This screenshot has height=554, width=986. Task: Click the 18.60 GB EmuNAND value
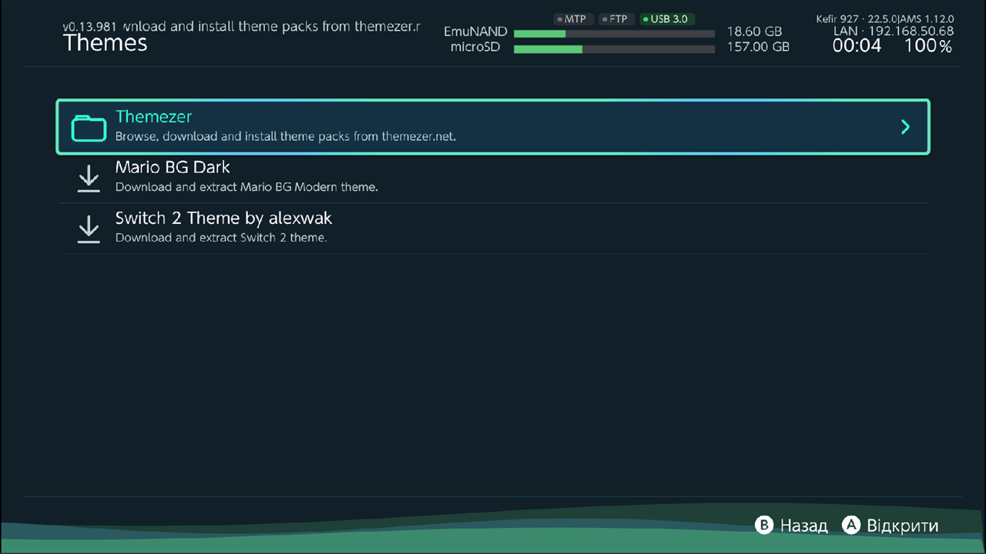[754, 32]
